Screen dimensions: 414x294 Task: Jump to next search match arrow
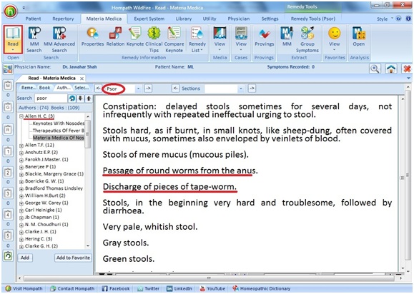(80, 98)
